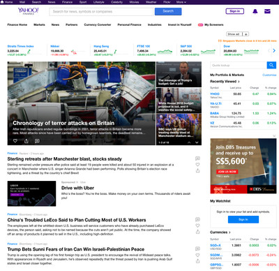Expand the More menu in the top bar
This screenshot has height=271, width=279.
point(181,2)
